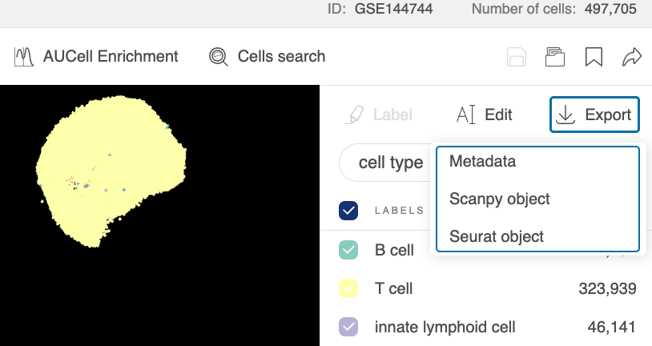Bookmark this dataset with the bookmark icon
Viewport: 652px width, 346px height.
[594, 57]
